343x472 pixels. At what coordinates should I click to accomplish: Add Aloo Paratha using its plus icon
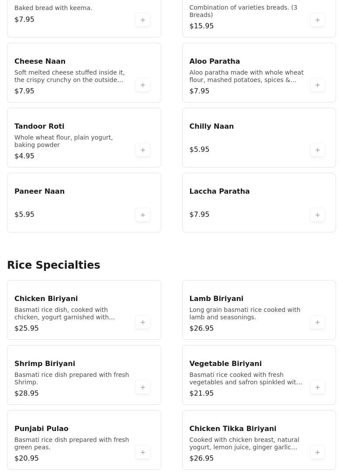tap(317, 85)
